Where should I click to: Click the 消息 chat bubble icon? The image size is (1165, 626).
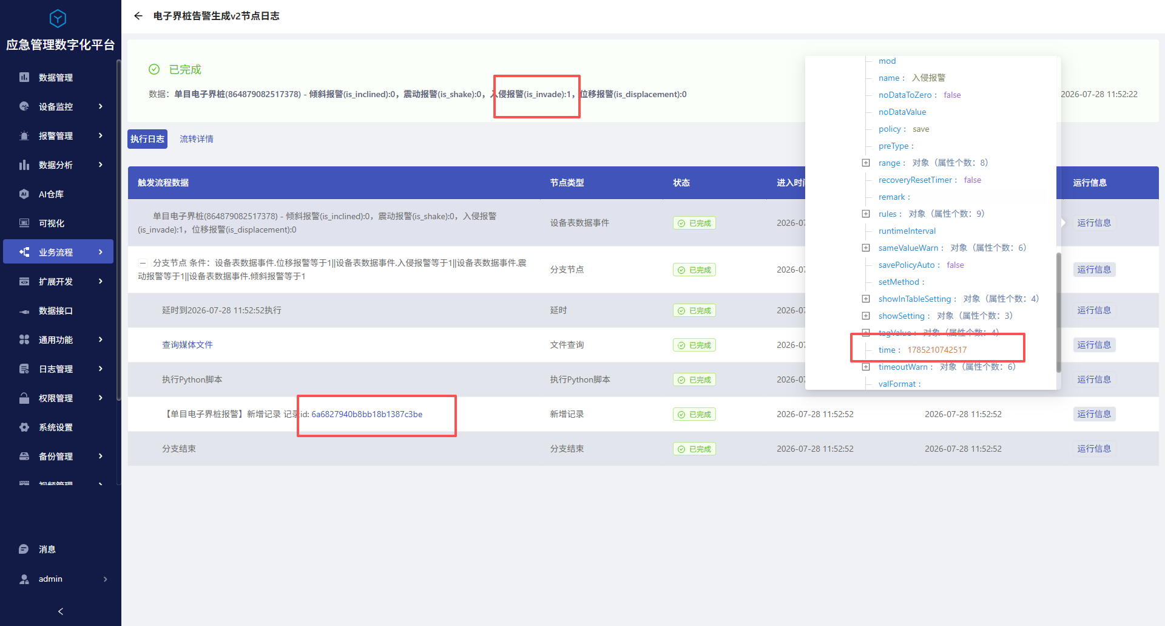point(24,549)
